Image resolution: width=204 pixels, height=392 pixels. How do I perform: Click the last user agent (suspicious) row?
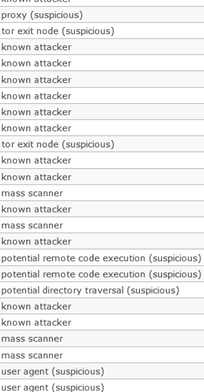click(102, 386)
